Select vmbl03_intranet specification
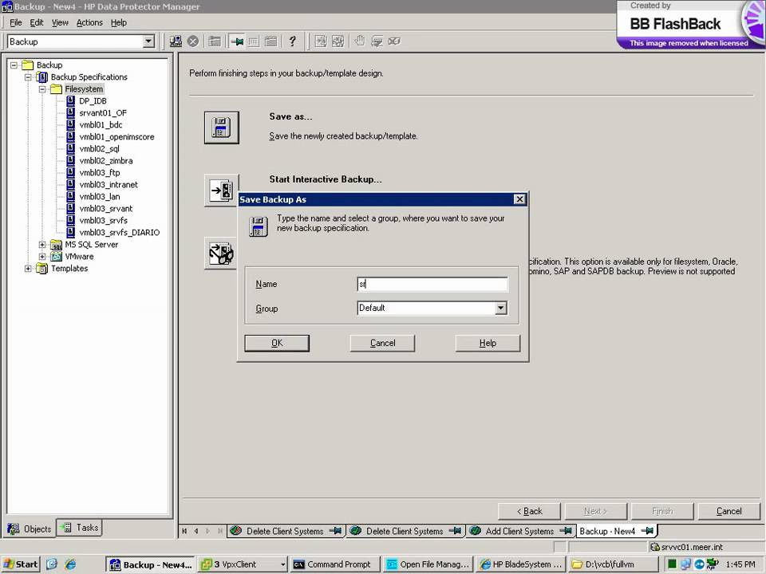The width and height of the screenshot is (766, 574). tap(108, 184)
